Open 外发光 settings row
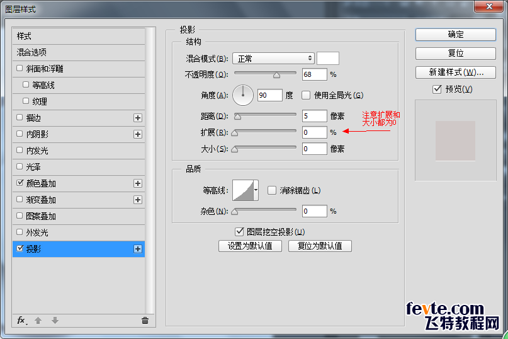Viewport: 508px width, 339px height. pos(79,233)
